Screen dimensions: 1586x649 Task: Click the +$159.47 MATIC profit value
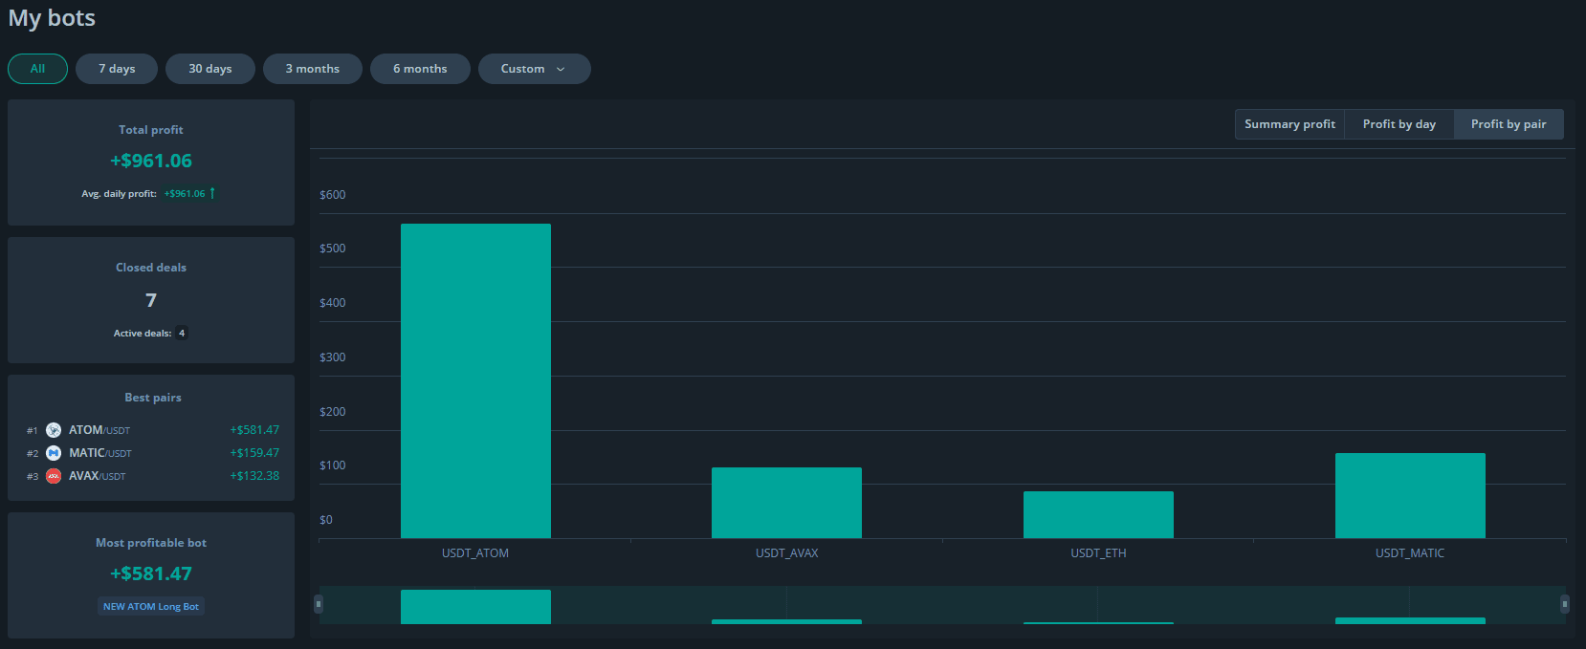point(254,453)
